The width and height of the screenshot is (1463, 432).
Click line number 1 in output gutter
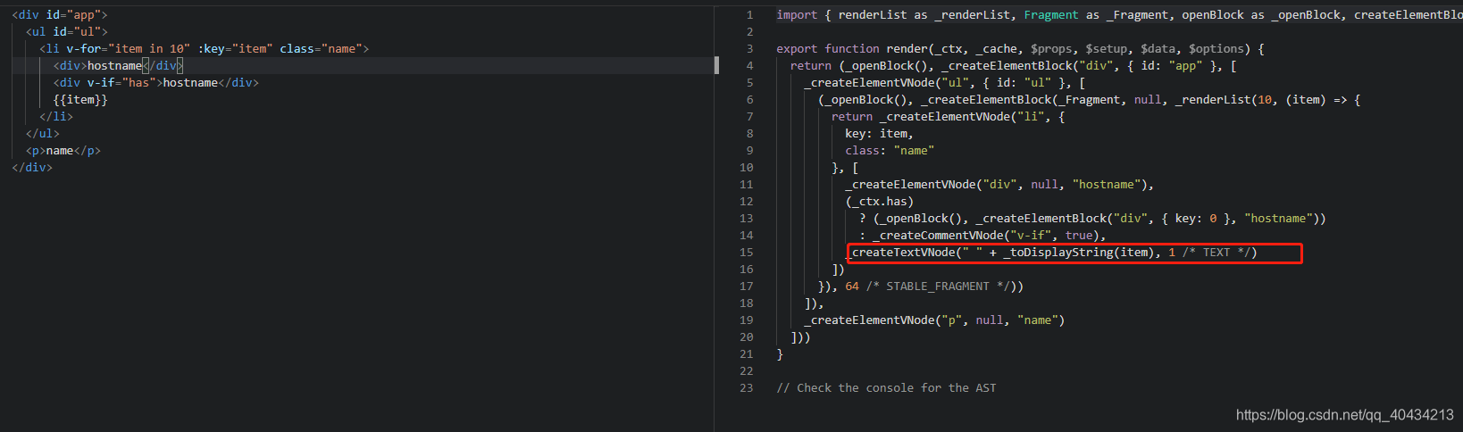749,14
